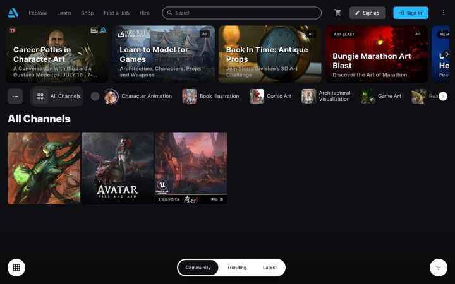Click the NEW tag on the partial blue banner
Viewport: 455px width, 284px height.
pyautogui.click(x=444, y=34)
